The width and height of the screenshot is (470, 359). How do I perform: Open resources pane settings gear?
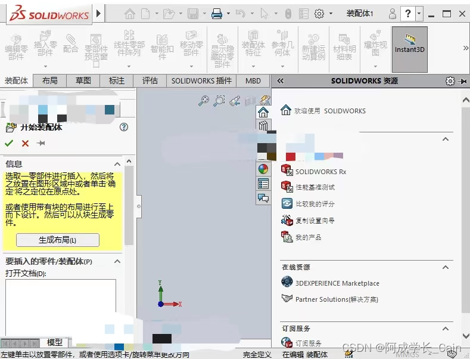(450, 81)
